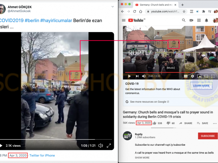Screen dimensions: 218x163
Task: Switch to theater mode
Action: [206, 76]
